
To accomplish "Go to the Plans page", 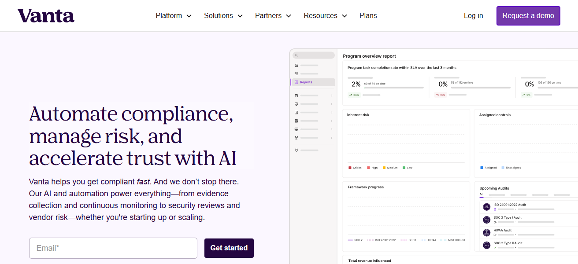I will point(368,16).
